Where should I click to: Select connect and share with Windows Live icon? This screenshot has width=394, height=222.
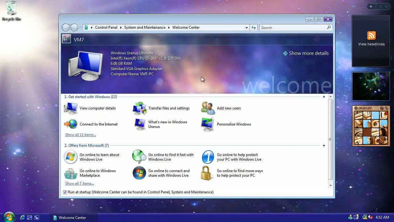(x=139, y=173)
